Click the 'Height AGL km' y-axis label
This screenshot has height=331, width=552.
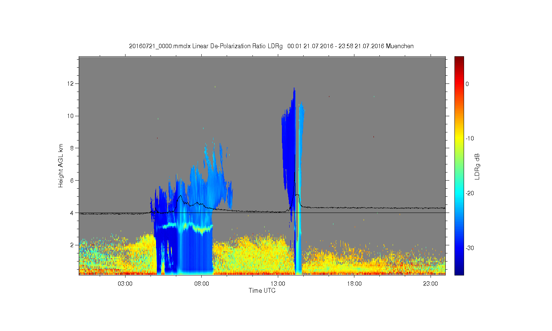click(61, 165)
